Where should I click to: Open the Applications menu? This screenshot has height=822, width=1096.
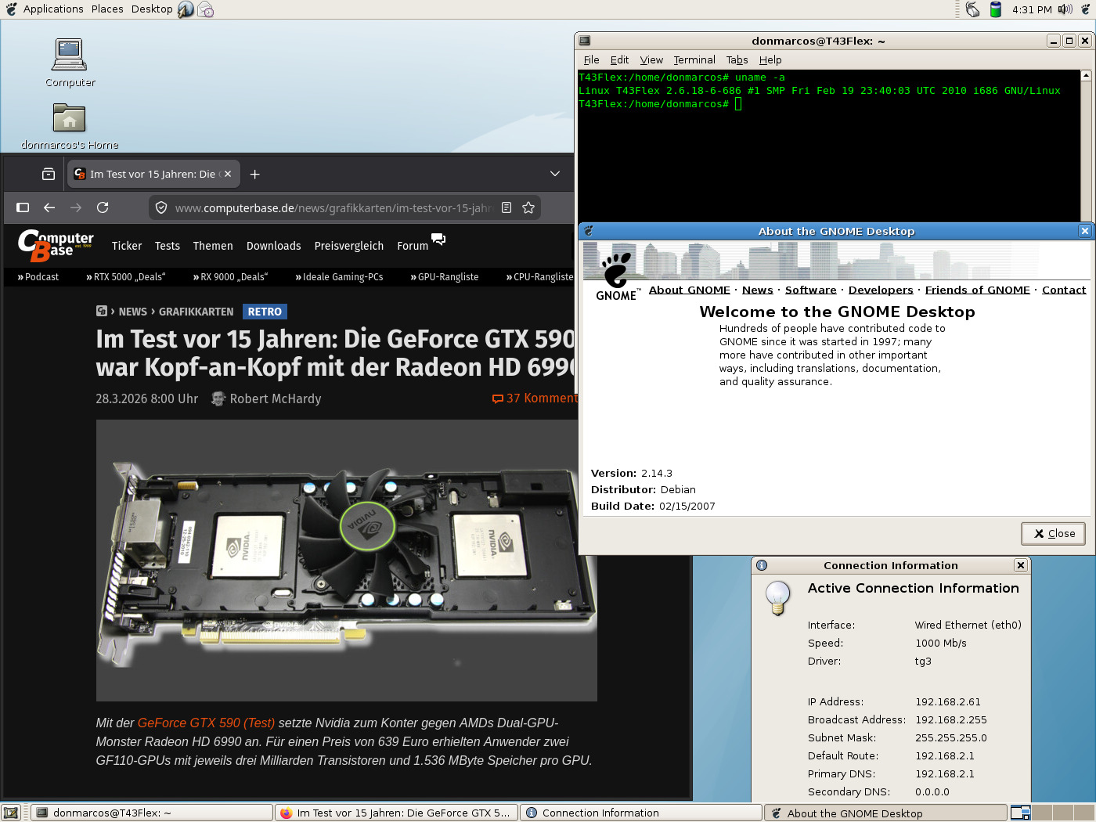click(x=53, y=9)
